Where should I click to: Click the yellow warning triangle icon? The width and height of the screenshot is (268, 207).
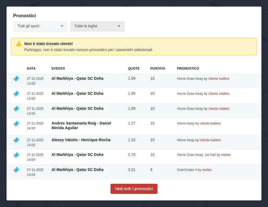tap(19, 44)
